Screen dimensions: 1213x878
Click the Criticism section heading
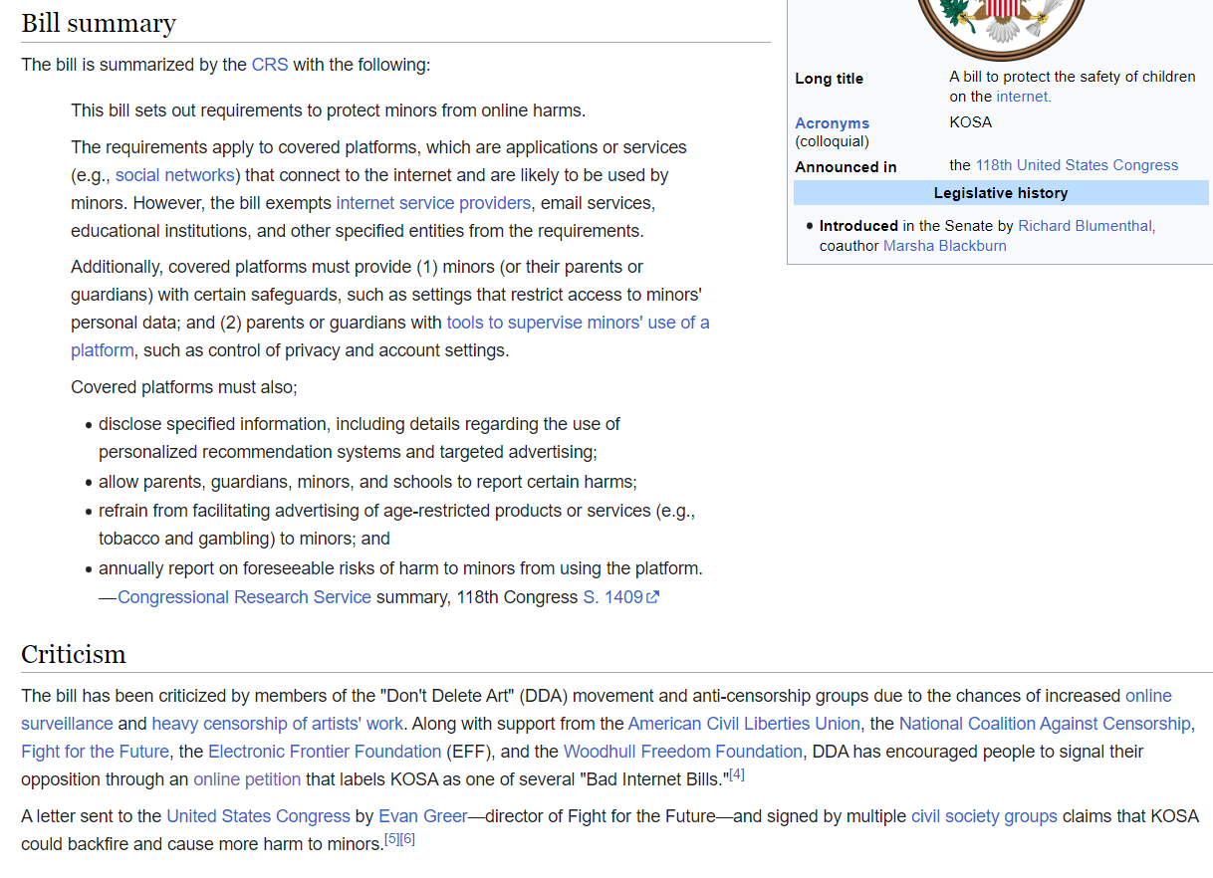[74, 654]
